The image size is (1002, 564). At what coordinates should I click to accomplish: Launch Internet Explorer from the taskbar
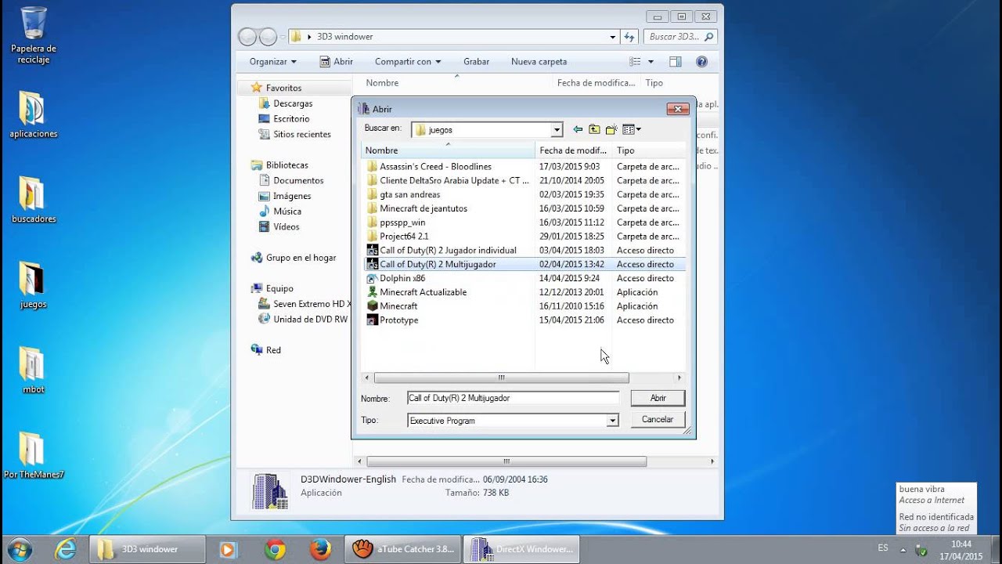65,549
